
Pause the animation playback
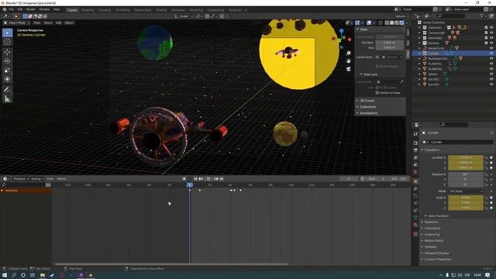click(208, 179)
